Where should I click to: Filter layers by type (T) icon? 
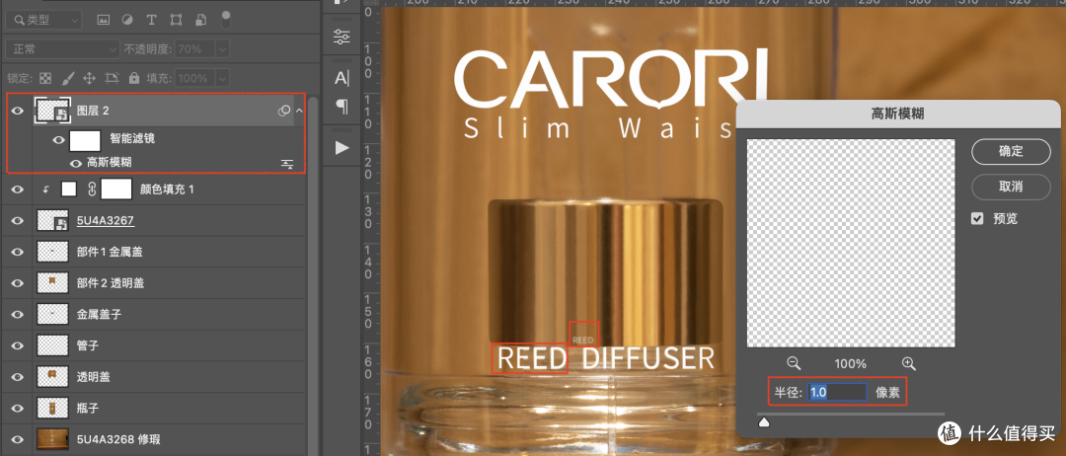(152, 20)
